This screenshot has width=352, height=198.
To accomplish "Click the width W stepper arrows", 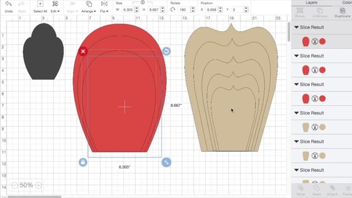I will 136,10.
